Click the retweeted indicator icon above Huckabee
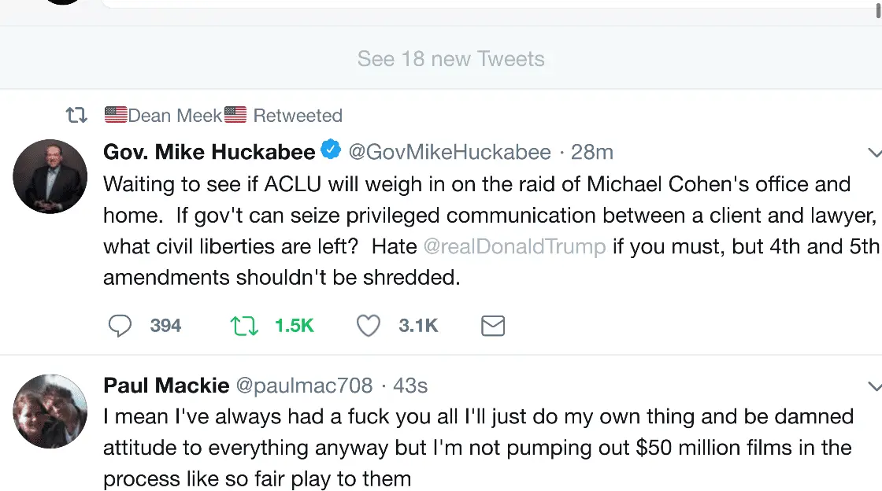Viewport: 882px width, 491px height. 76,116
